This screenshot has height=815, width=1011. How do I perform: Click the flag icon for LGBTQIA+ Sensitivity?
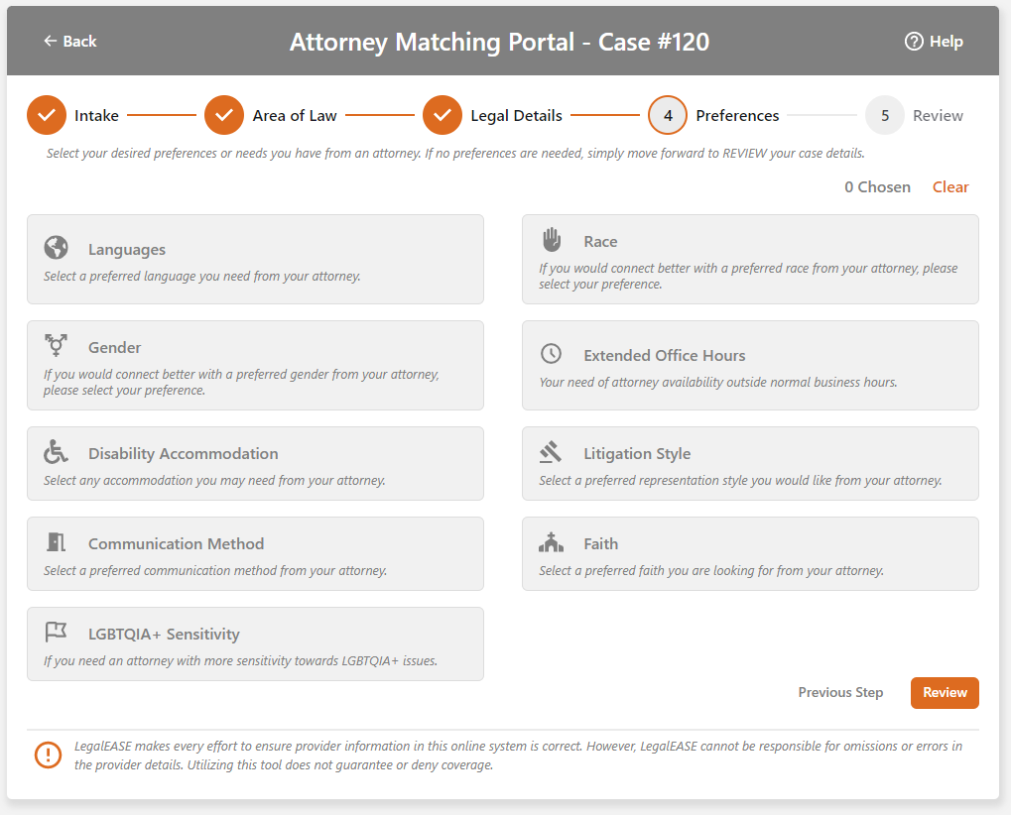pos(56,633)
